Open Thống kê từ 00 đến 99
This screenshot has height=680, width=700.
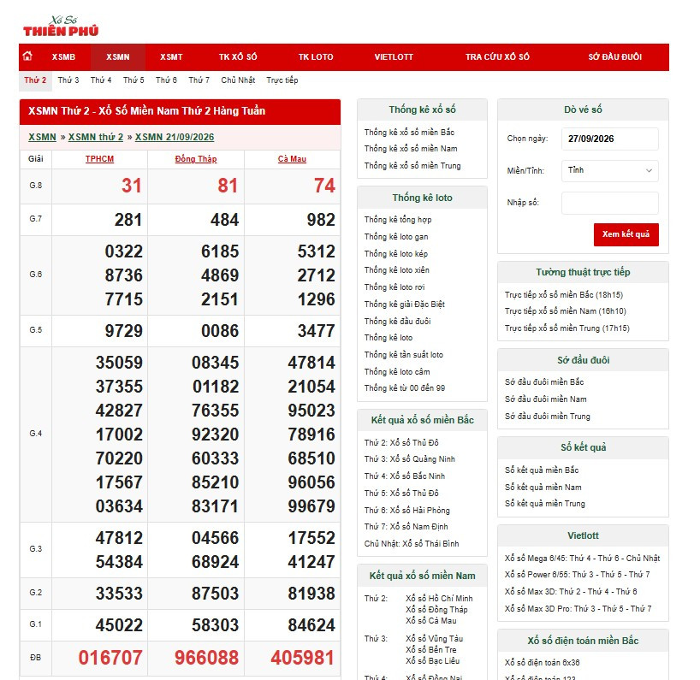[x=405, y=388]
